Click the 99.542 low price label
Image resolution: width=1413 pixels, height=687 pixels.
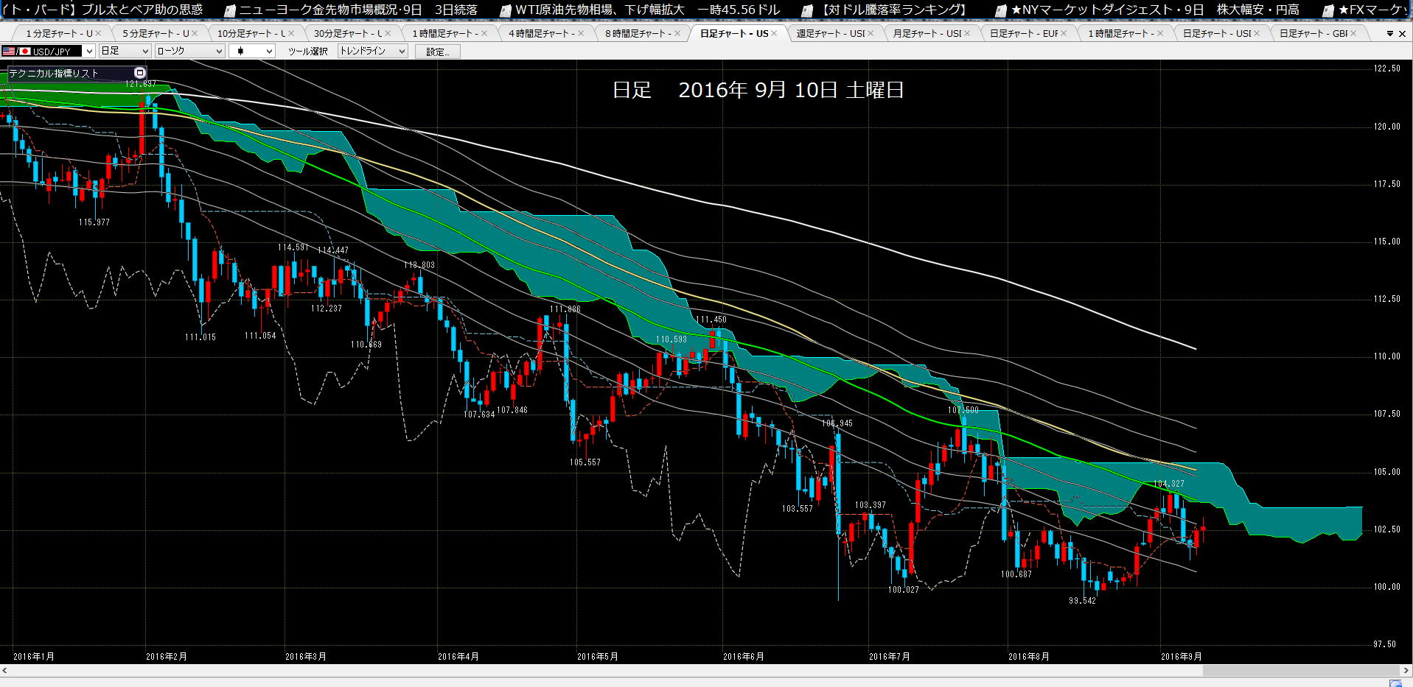1082,601
